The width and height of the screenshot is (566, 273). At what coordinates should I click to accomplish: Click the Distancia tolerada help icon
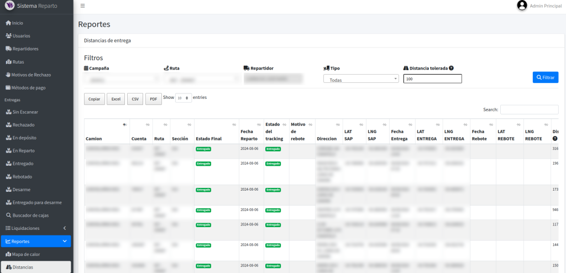(x=452, y=68)
